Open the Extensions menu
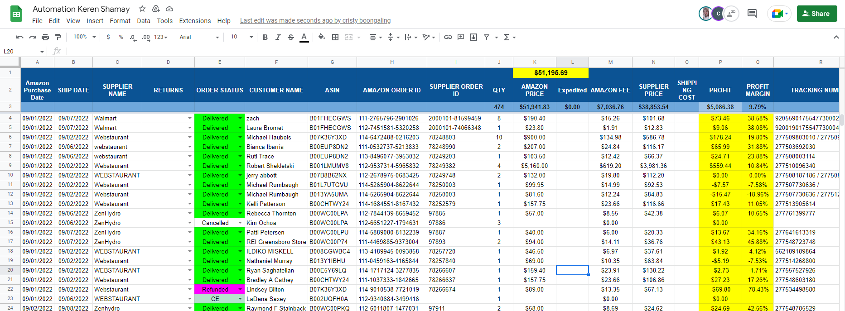This screenshot has width=845, height=311. click(x=195, y=21)
